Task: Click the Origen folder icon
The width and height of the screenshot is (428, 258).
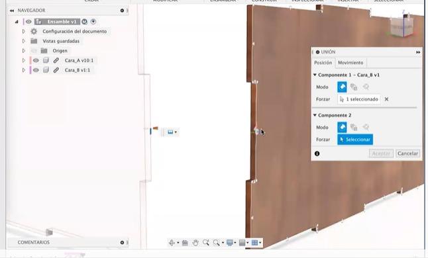Action: click(x=44, y=51)
